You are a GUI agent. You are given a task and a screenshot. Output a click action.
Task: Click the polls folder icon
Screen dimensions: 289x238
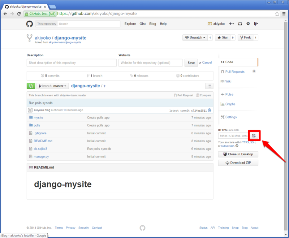pyautogui.click(x=31, y=125)
